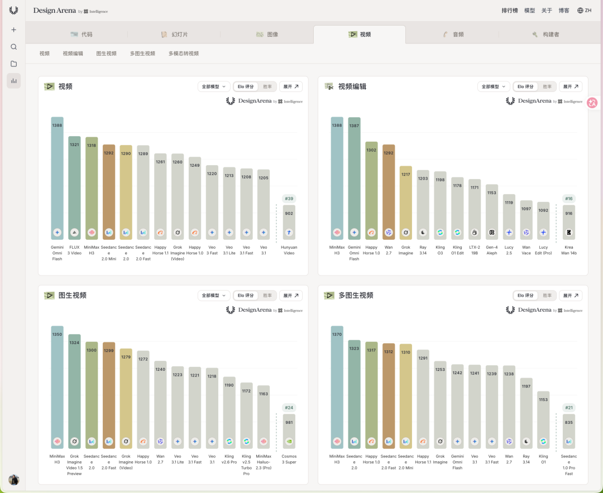Viewport: 603px width, 493px height.
Task: Click the Seedance 1.0 Pro Fast bar icon
Action: click(569, 442)
